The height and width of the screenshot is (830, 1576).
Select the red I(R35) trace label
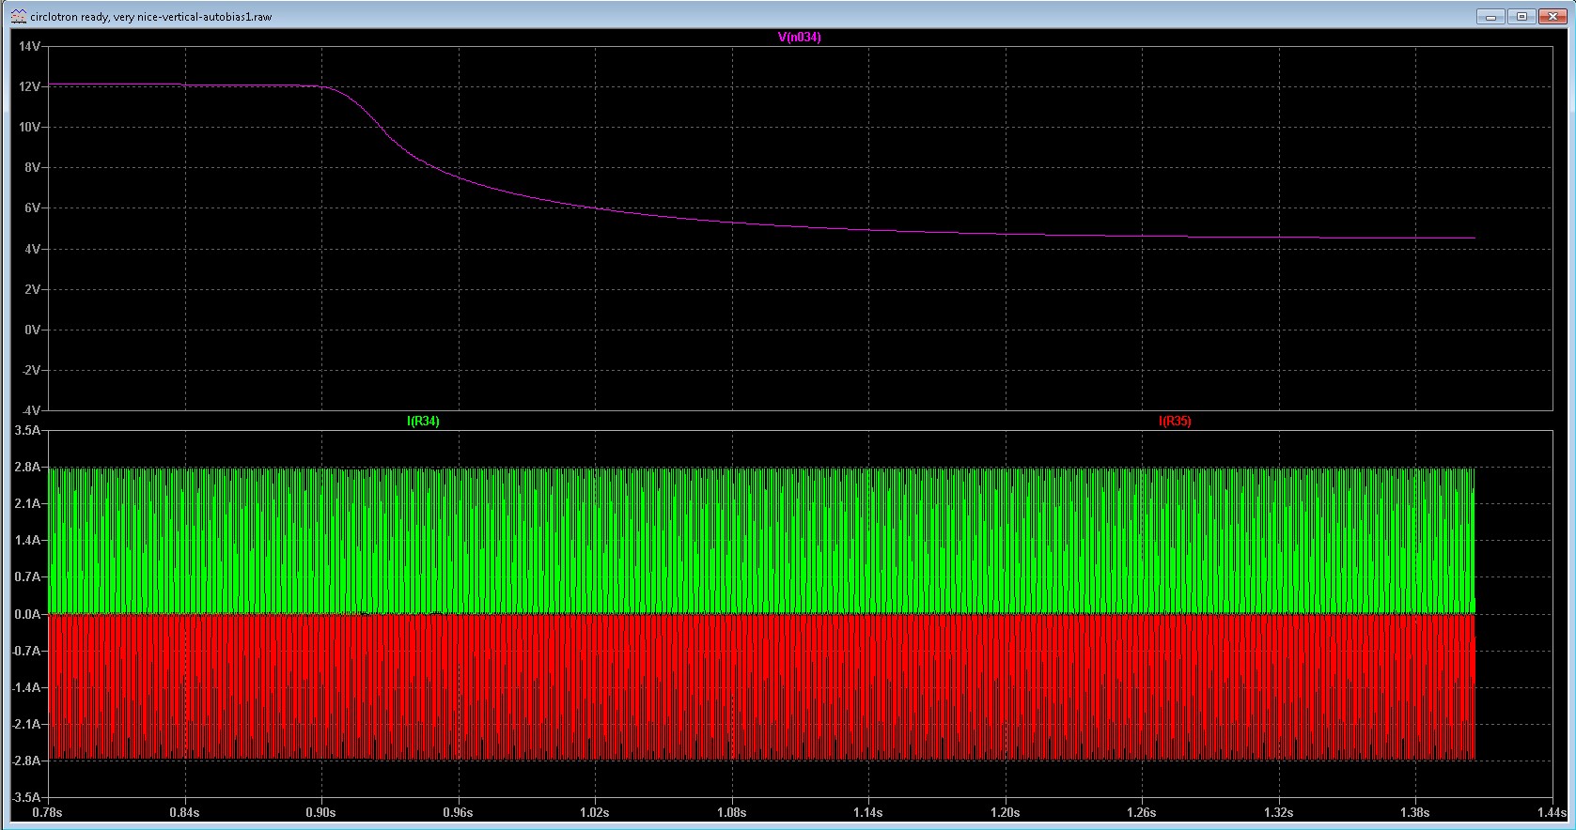click(x=1175, y=422)
